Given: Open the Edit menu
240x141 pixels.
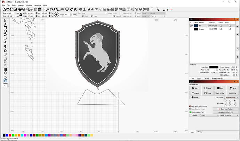Looking at the screenshot, I should (x=8, y=5).
